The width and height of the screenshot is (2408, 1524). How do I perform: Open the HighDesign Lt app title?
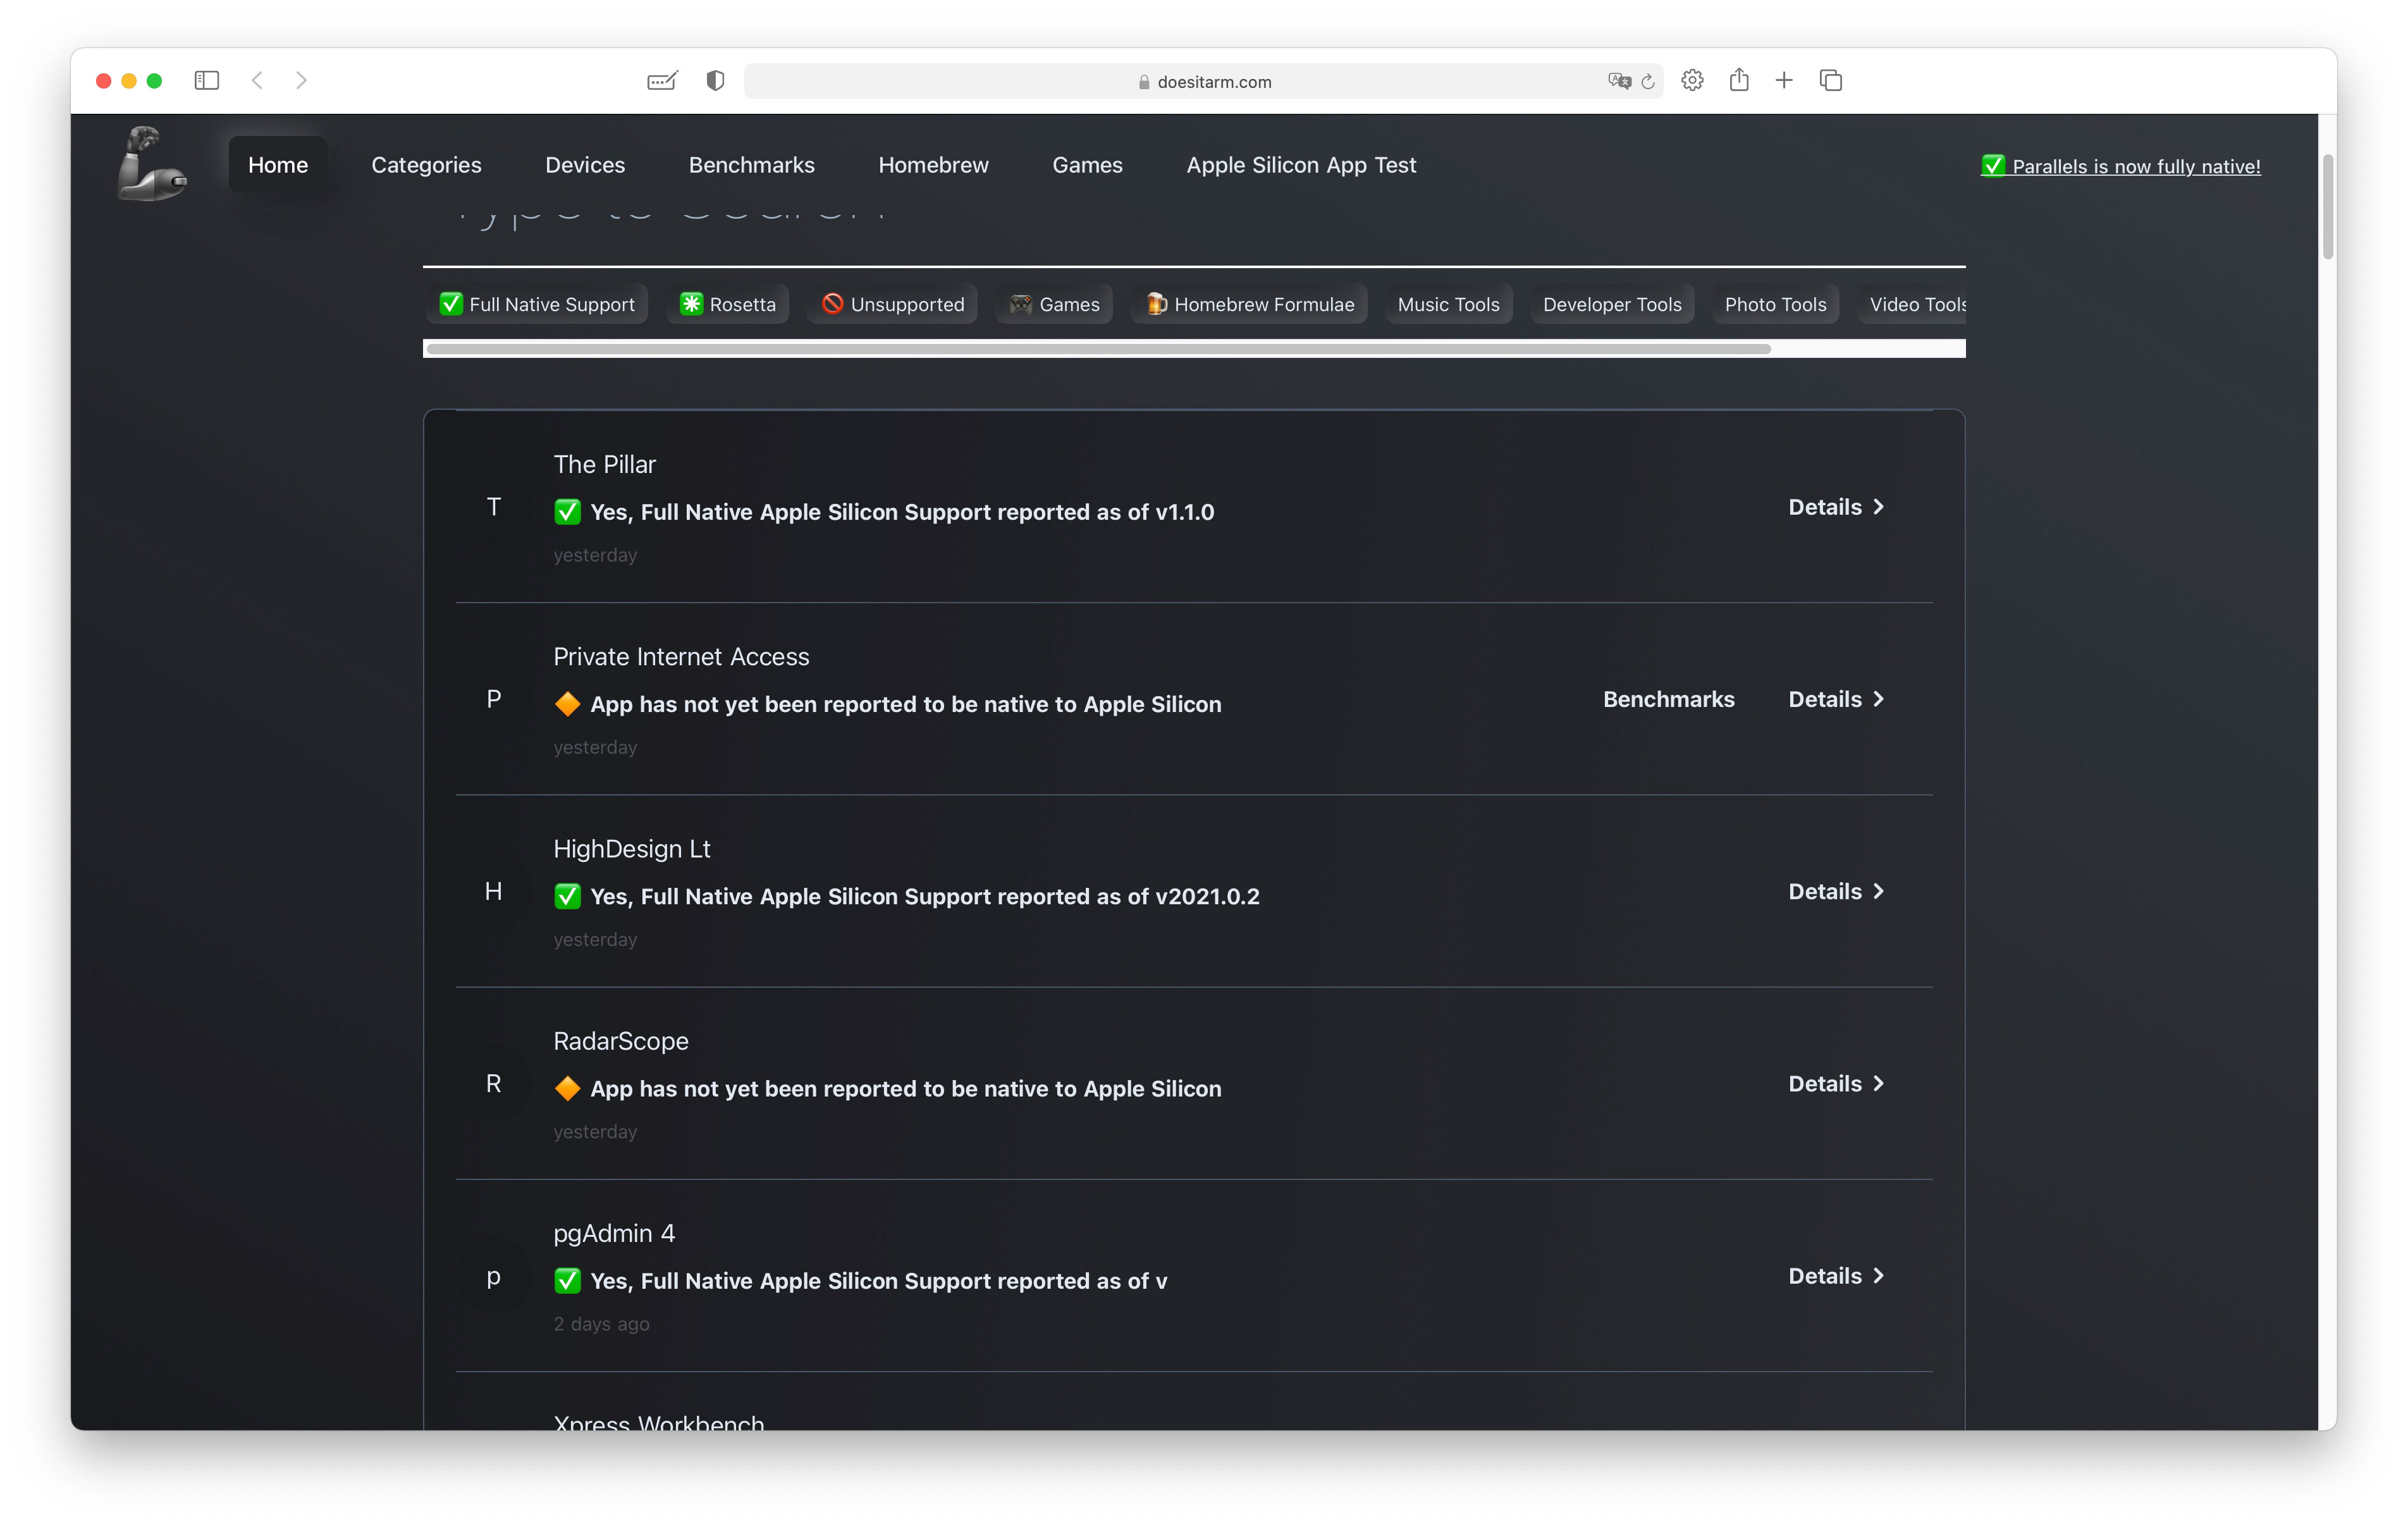(x=632, y=849)
